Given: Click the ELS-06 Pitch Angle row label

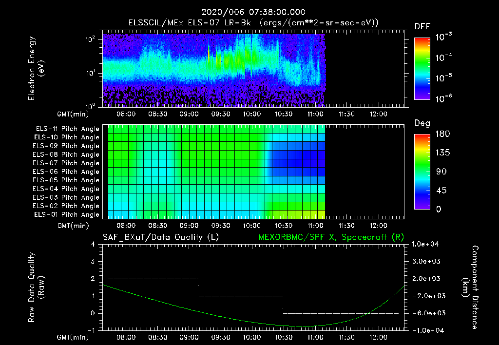Looking at the screenshot, I should pyautogui.click(x=66, y=172).
